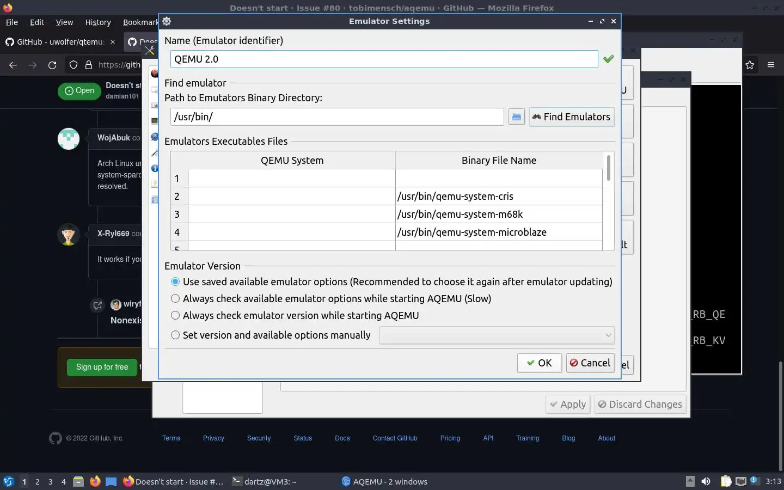This screenshot has width=784, height=490.
Task: Click the green checkmark next to emulator name
Action: tap(609, 59)
